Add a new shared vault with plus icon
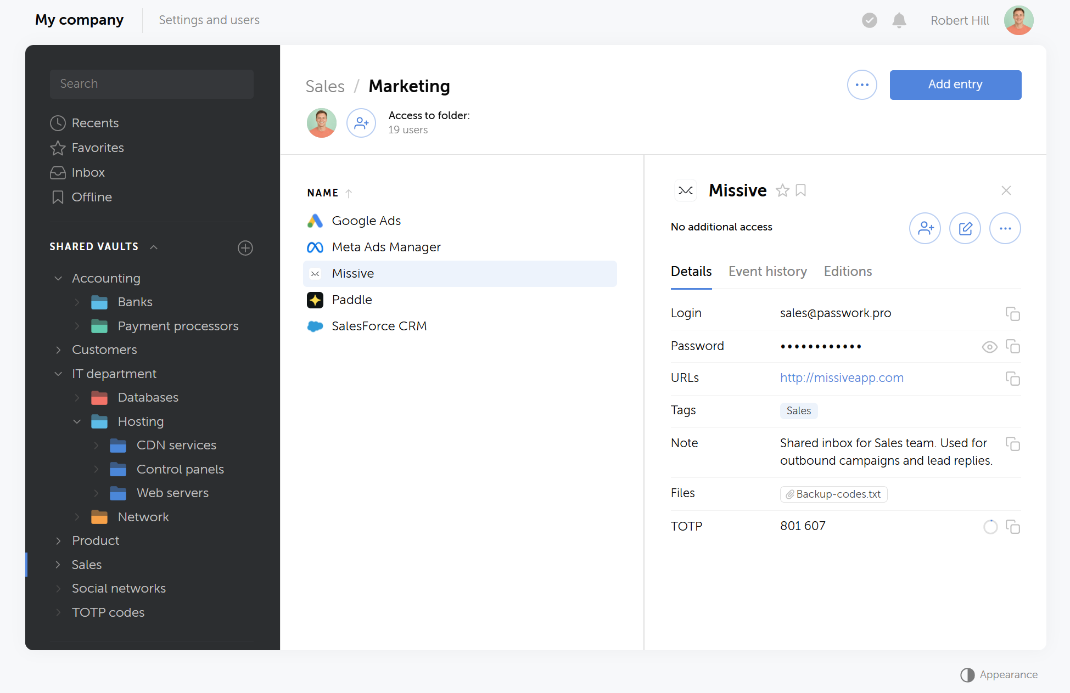Viewport: 1070px width, 693px height. click(x=245, y=248)
